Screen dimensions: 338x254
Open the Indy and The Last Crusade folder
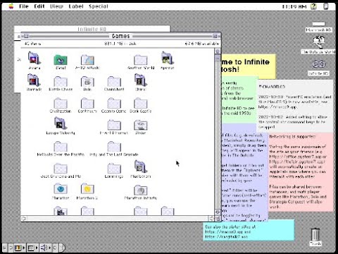(114, 147)
